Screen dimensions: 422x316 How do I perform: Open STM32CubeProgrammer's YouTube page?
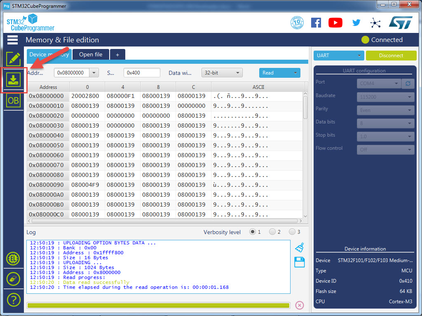coord(335,23)
